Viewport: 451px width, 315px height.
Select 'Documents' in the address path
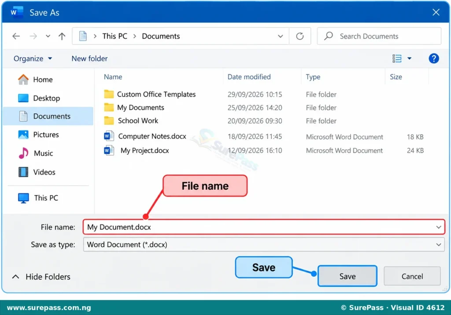(161, 36)
